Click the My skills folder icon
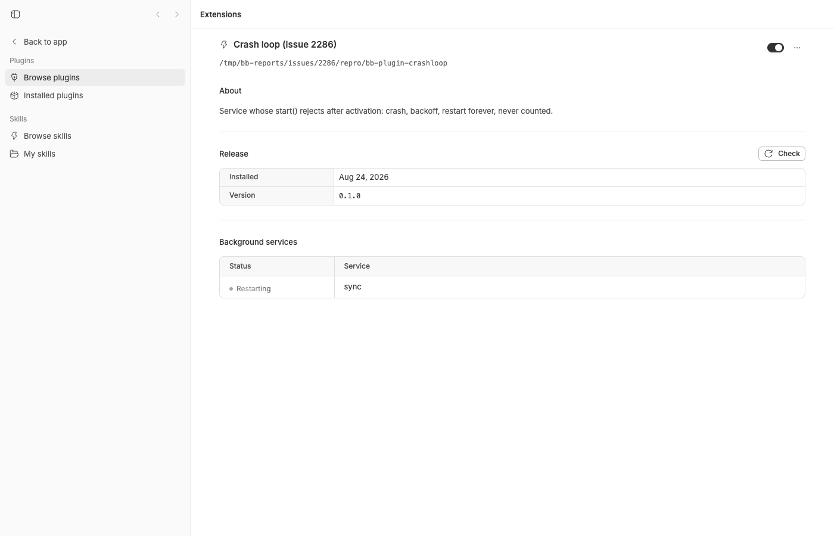Image resolution: width=834 pixels, height=536 pixels. (14, 154)
